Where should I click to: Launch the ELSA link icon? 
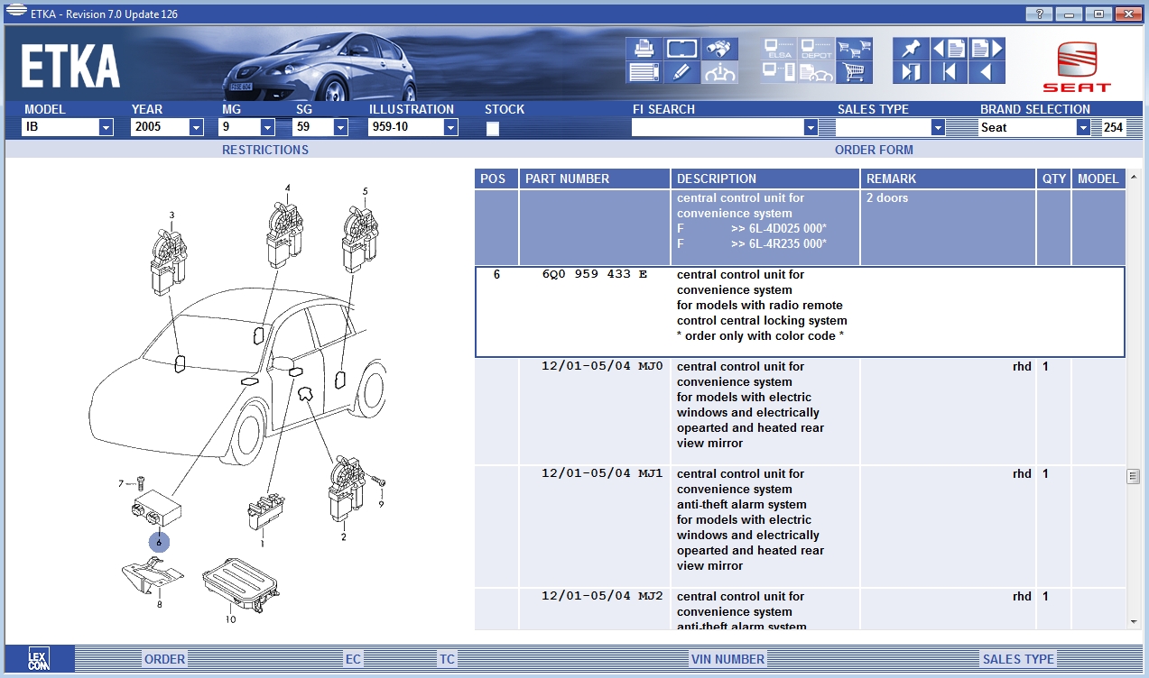tap(778, 49)
